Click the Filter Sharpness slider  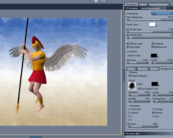click(150, 20)
